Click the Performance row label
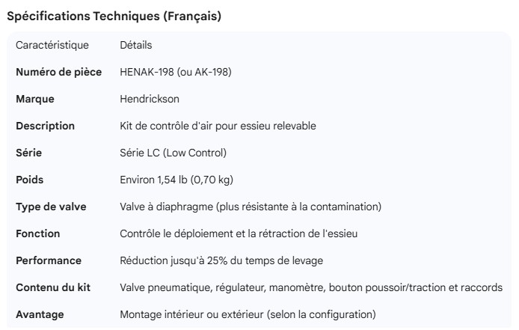Screen dimensions: 519x330 point(49,261)
